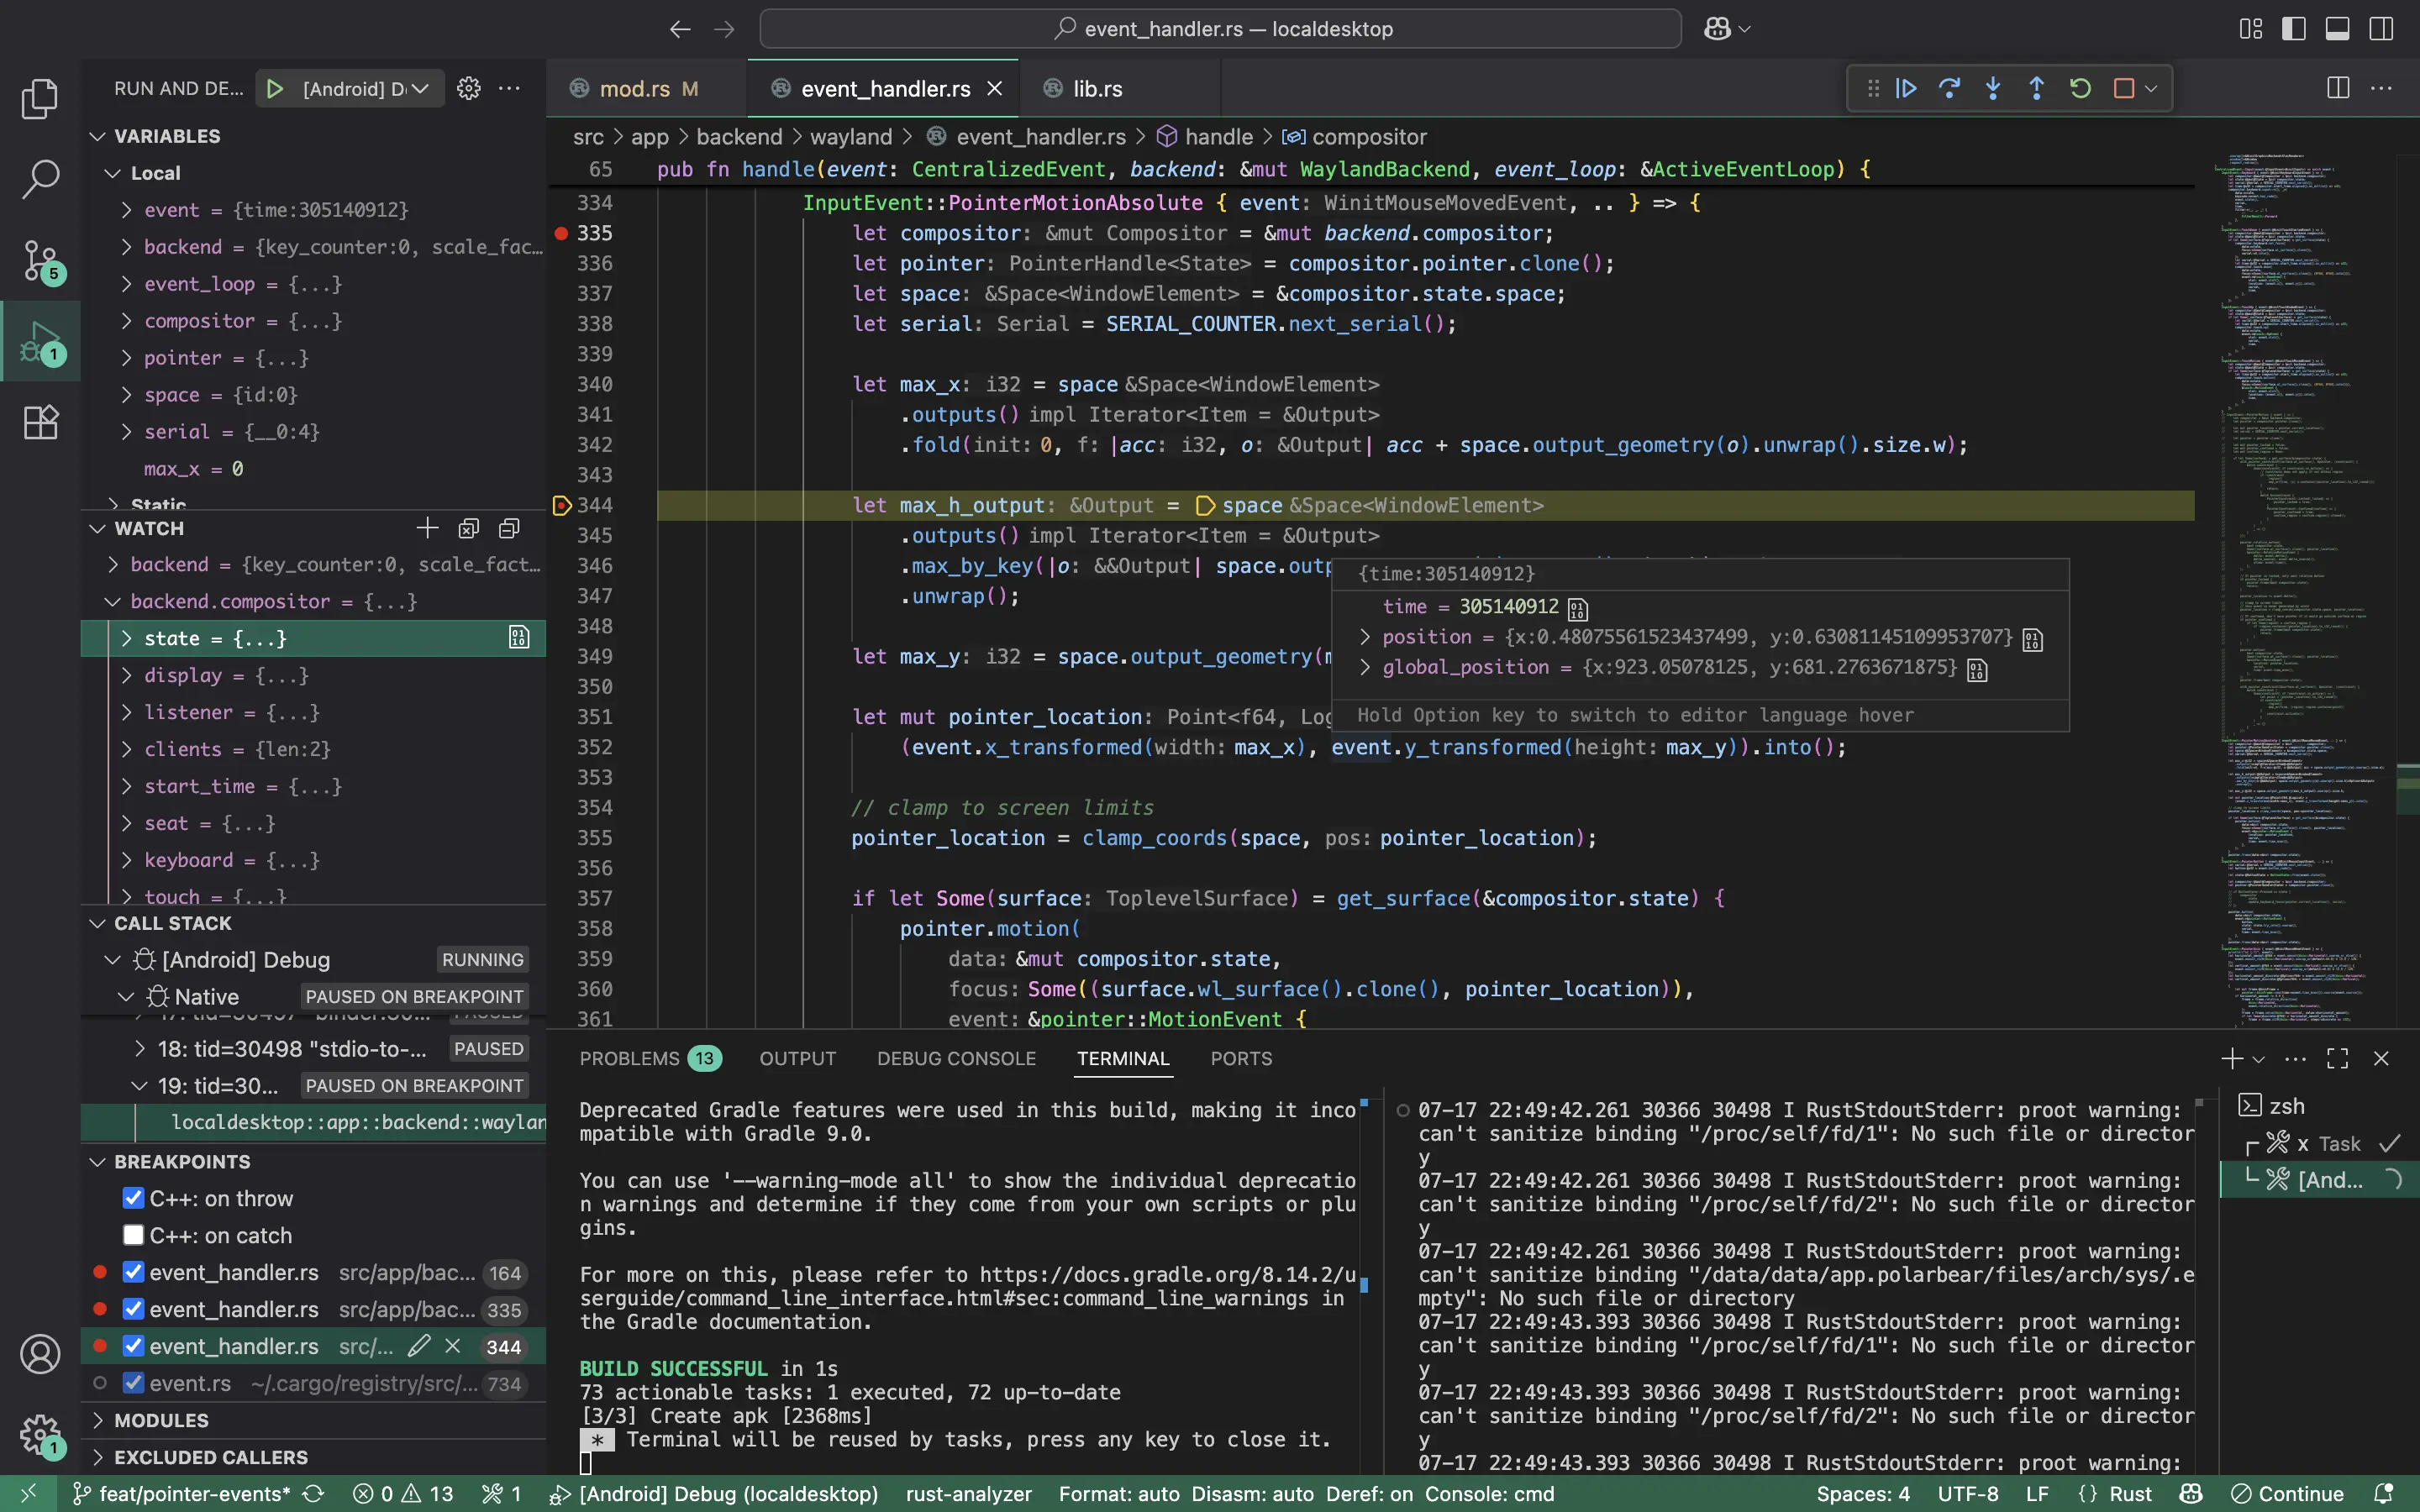Image resolution: width=2420 pixels, height=1512 pixels.
Task: Click the feat/pointer-events* branch indicator
Action: [x=185, y=1493]
